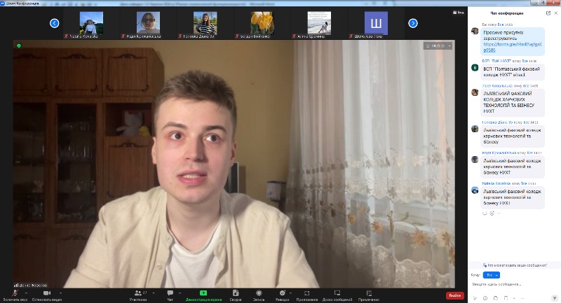
Task: Select the participant tile with letter Ш
Action: click(376, 23)
